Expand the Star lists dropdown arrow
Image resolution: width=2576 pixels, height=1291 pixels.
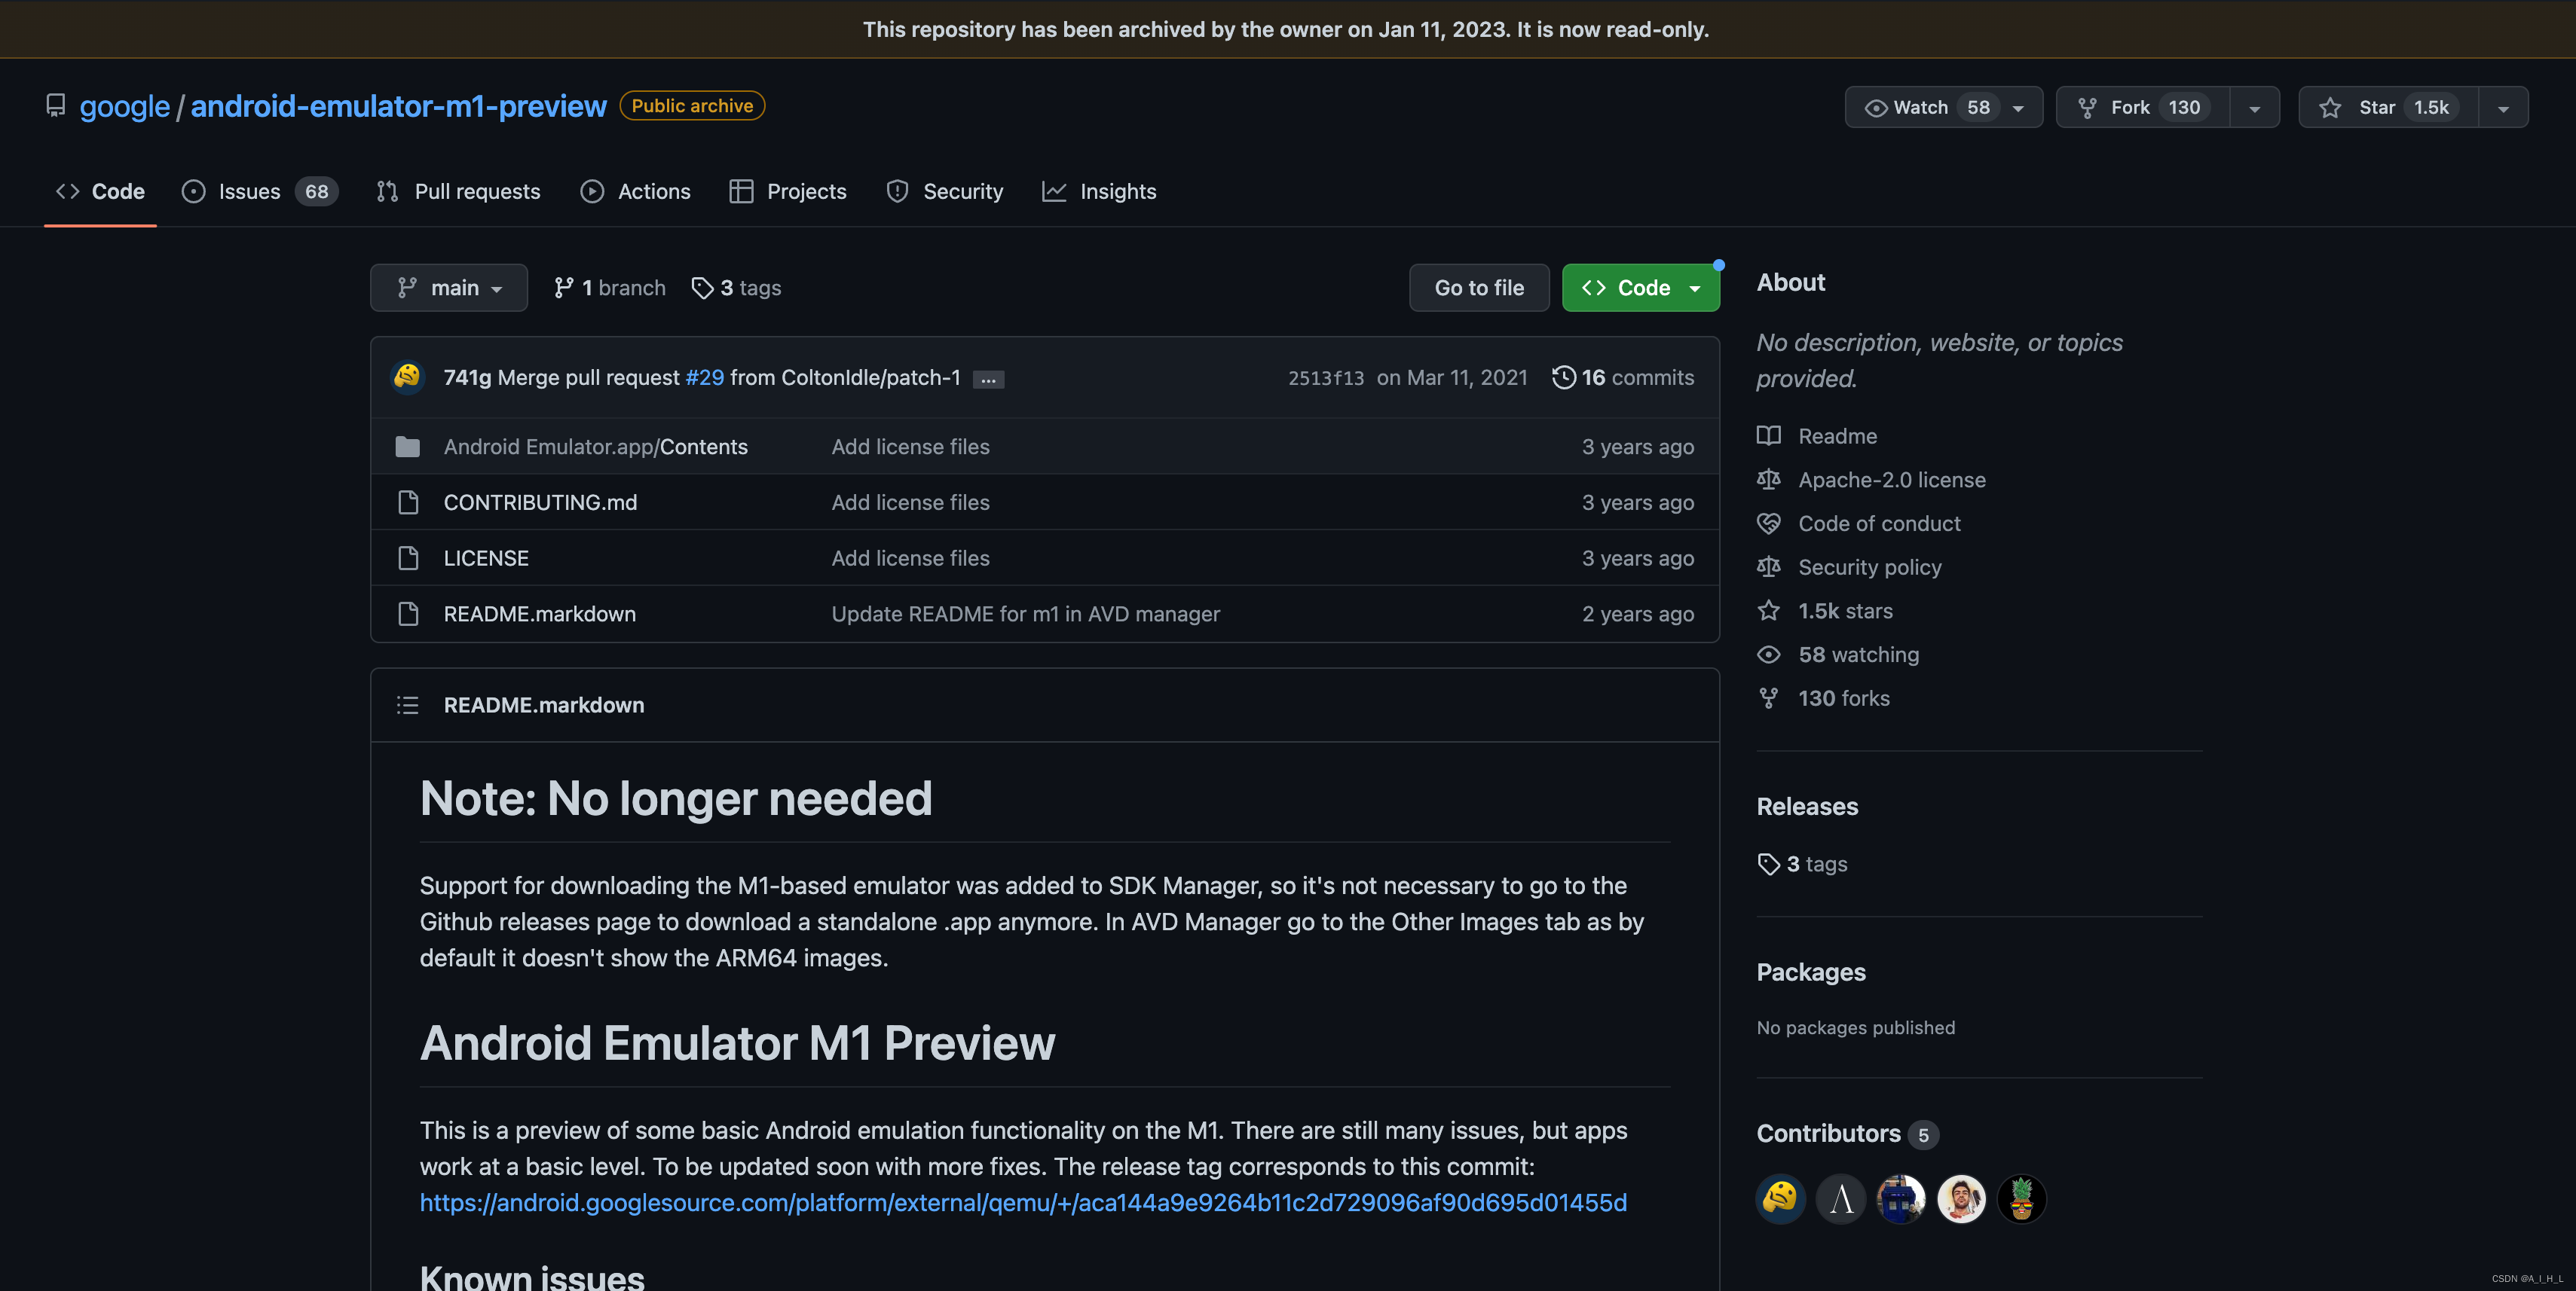coord(2503,107)
